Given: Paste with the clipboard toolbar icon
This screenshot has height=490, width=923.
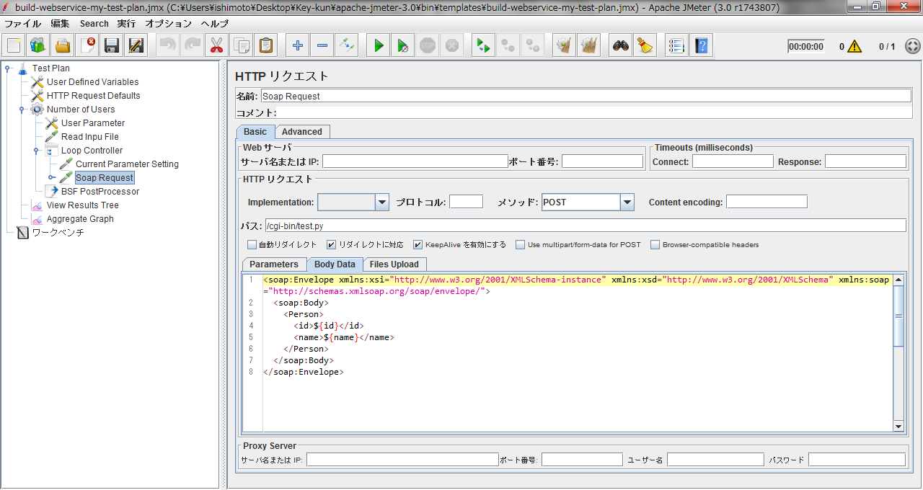Looking at the screenshot, I should click(x=266, y=46).
